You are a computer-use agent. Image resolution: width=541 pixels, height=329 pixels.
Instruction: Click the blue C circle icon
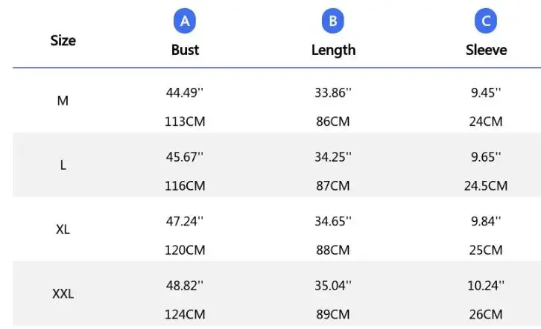[x=486, y=22]
